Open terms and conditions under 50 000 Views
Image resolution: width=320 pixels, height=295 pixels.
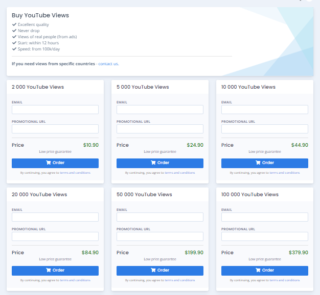(x=180, y=280)
